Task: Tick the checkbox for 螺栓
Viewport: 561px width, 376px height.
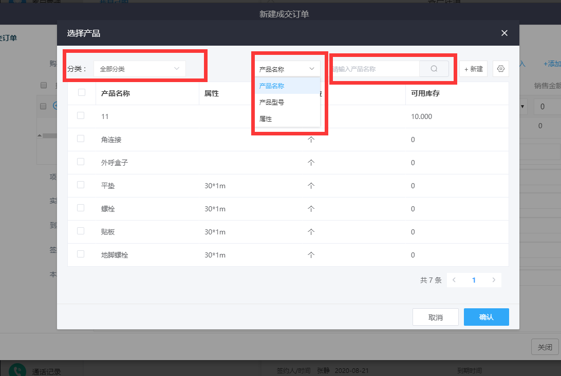Action: click(x=81, y=208)
